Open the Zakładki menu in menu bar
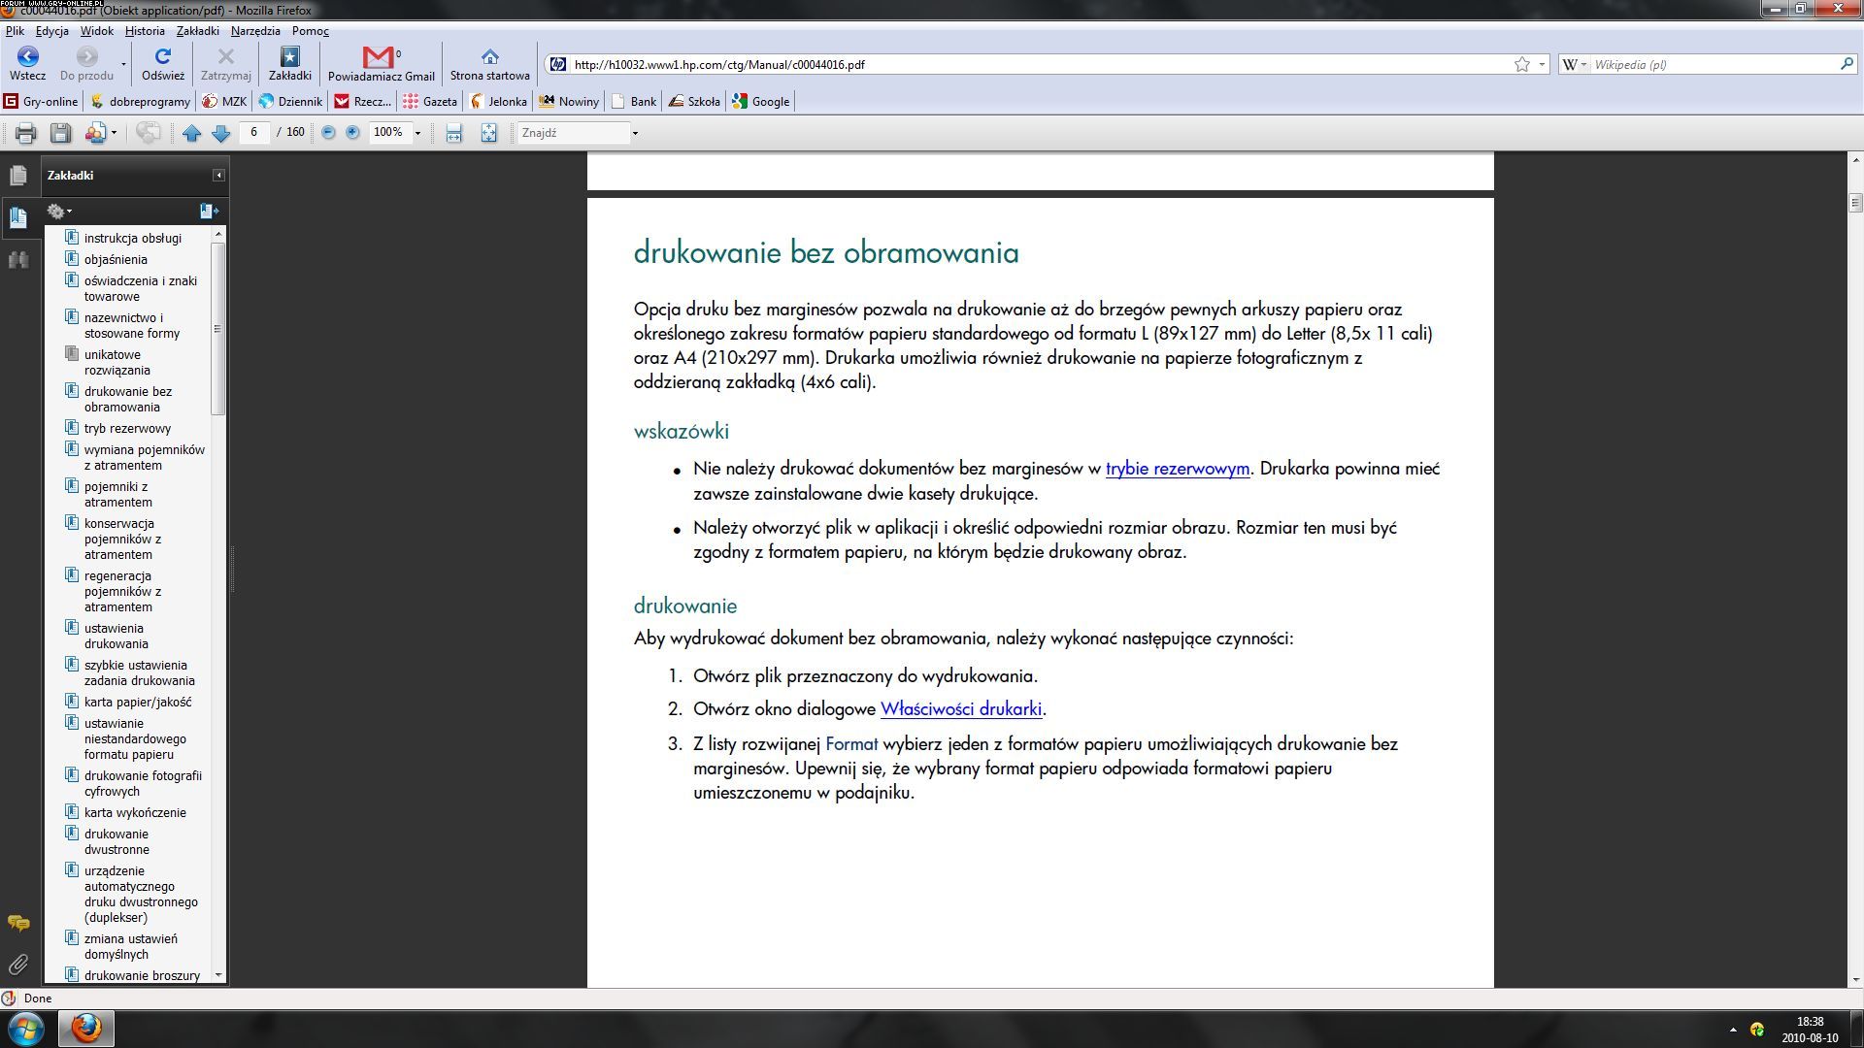Viewport: 1864px width, 1048px height. [197, 31]
